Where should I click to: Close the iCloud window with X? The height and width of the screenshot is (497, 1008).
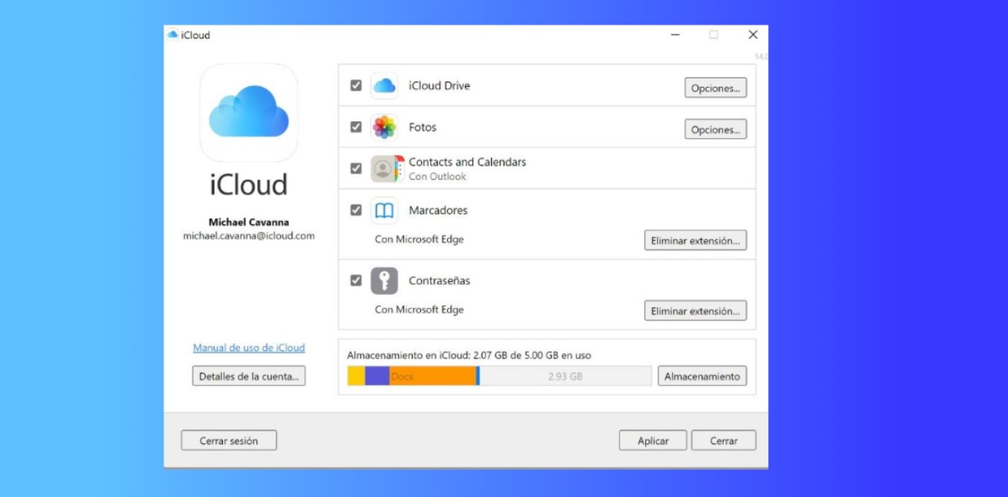click(753, 35)
